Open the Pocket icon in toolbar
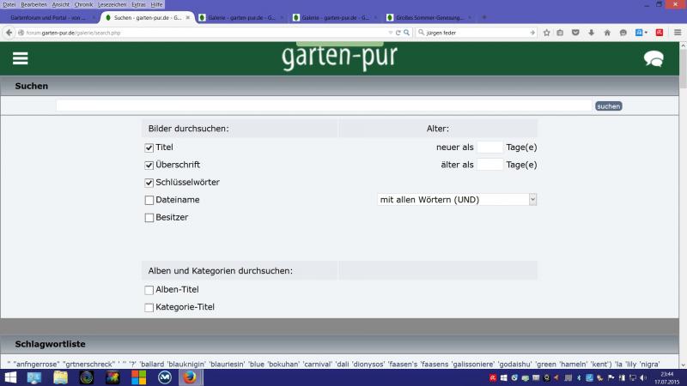The height and width of the screenshot is (386, 687). (575, 33)
